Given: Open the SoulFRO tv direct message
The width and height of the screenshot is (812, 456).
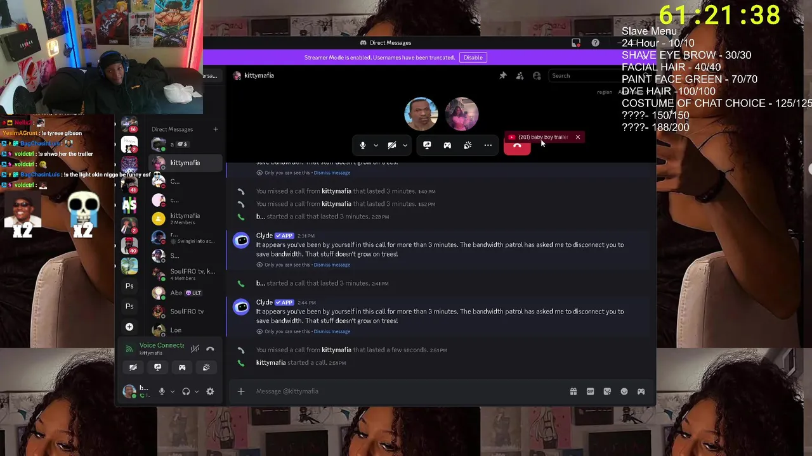Looking at the screenshot, I should [186, 312].
